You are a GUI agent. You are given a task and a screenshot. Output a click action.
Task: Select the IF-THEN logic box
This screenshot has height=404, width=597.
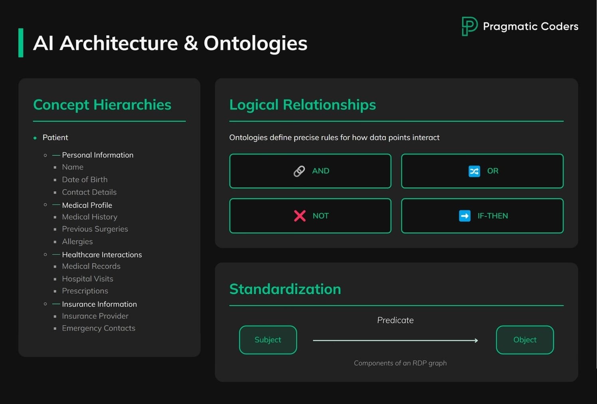482,216
